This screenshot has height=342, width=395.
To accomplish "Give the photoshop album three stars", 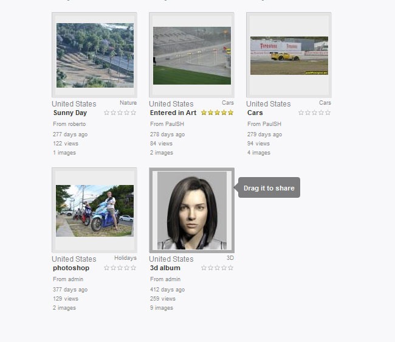I will (120, 268).
